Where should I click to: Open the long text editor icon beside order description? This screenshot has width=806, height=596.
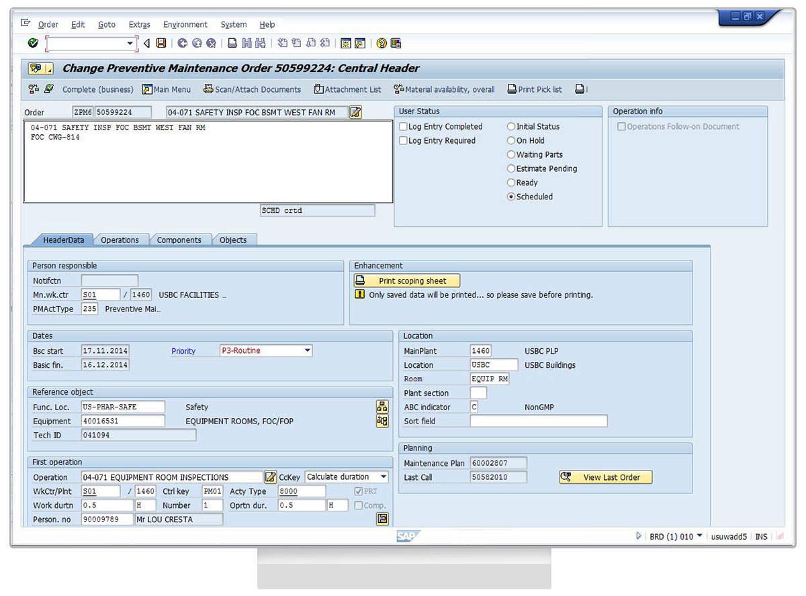[356, 112]
